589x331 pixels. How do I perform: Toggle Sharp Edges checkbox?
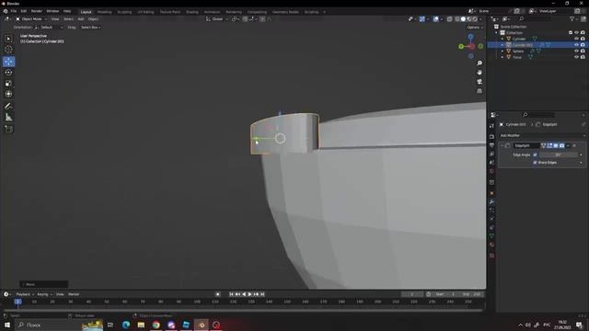536,163
